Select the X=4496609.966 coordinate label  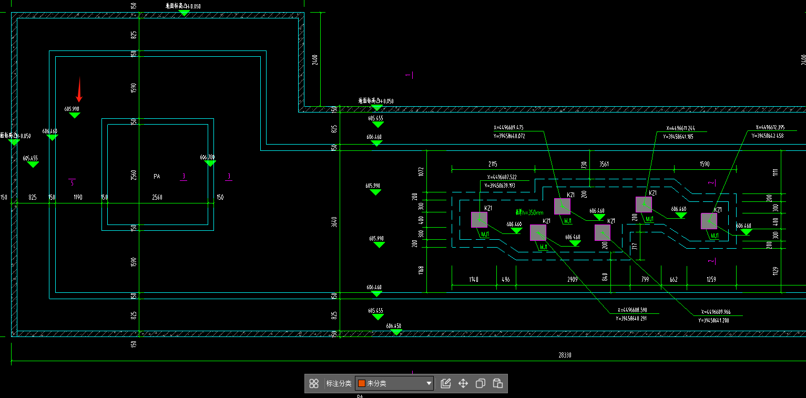(716, 312)
